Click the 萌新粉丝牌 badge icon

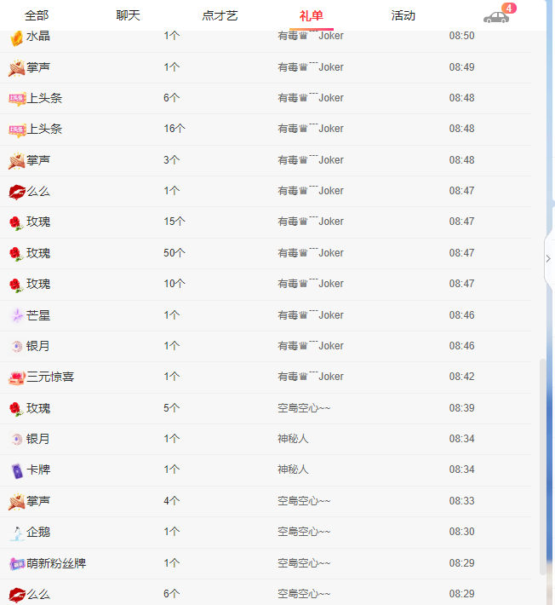coord(17,564)
